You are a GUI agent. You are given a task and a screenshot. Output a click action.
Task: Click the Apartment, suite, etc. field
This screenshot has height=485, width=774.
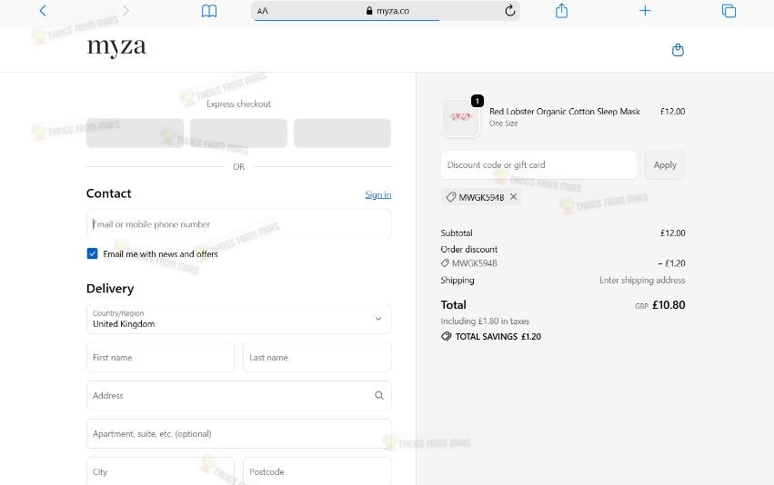click(239, 434)
